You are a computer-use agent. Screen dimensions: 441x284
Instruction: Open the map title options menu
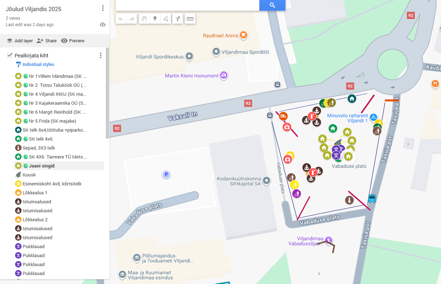[x=103, y=8]
